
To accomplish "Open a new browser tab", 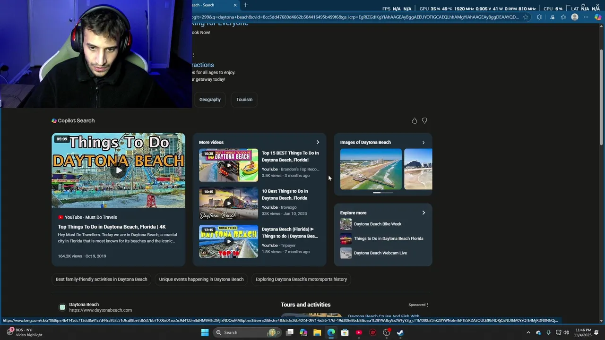I will coord(245,5).
